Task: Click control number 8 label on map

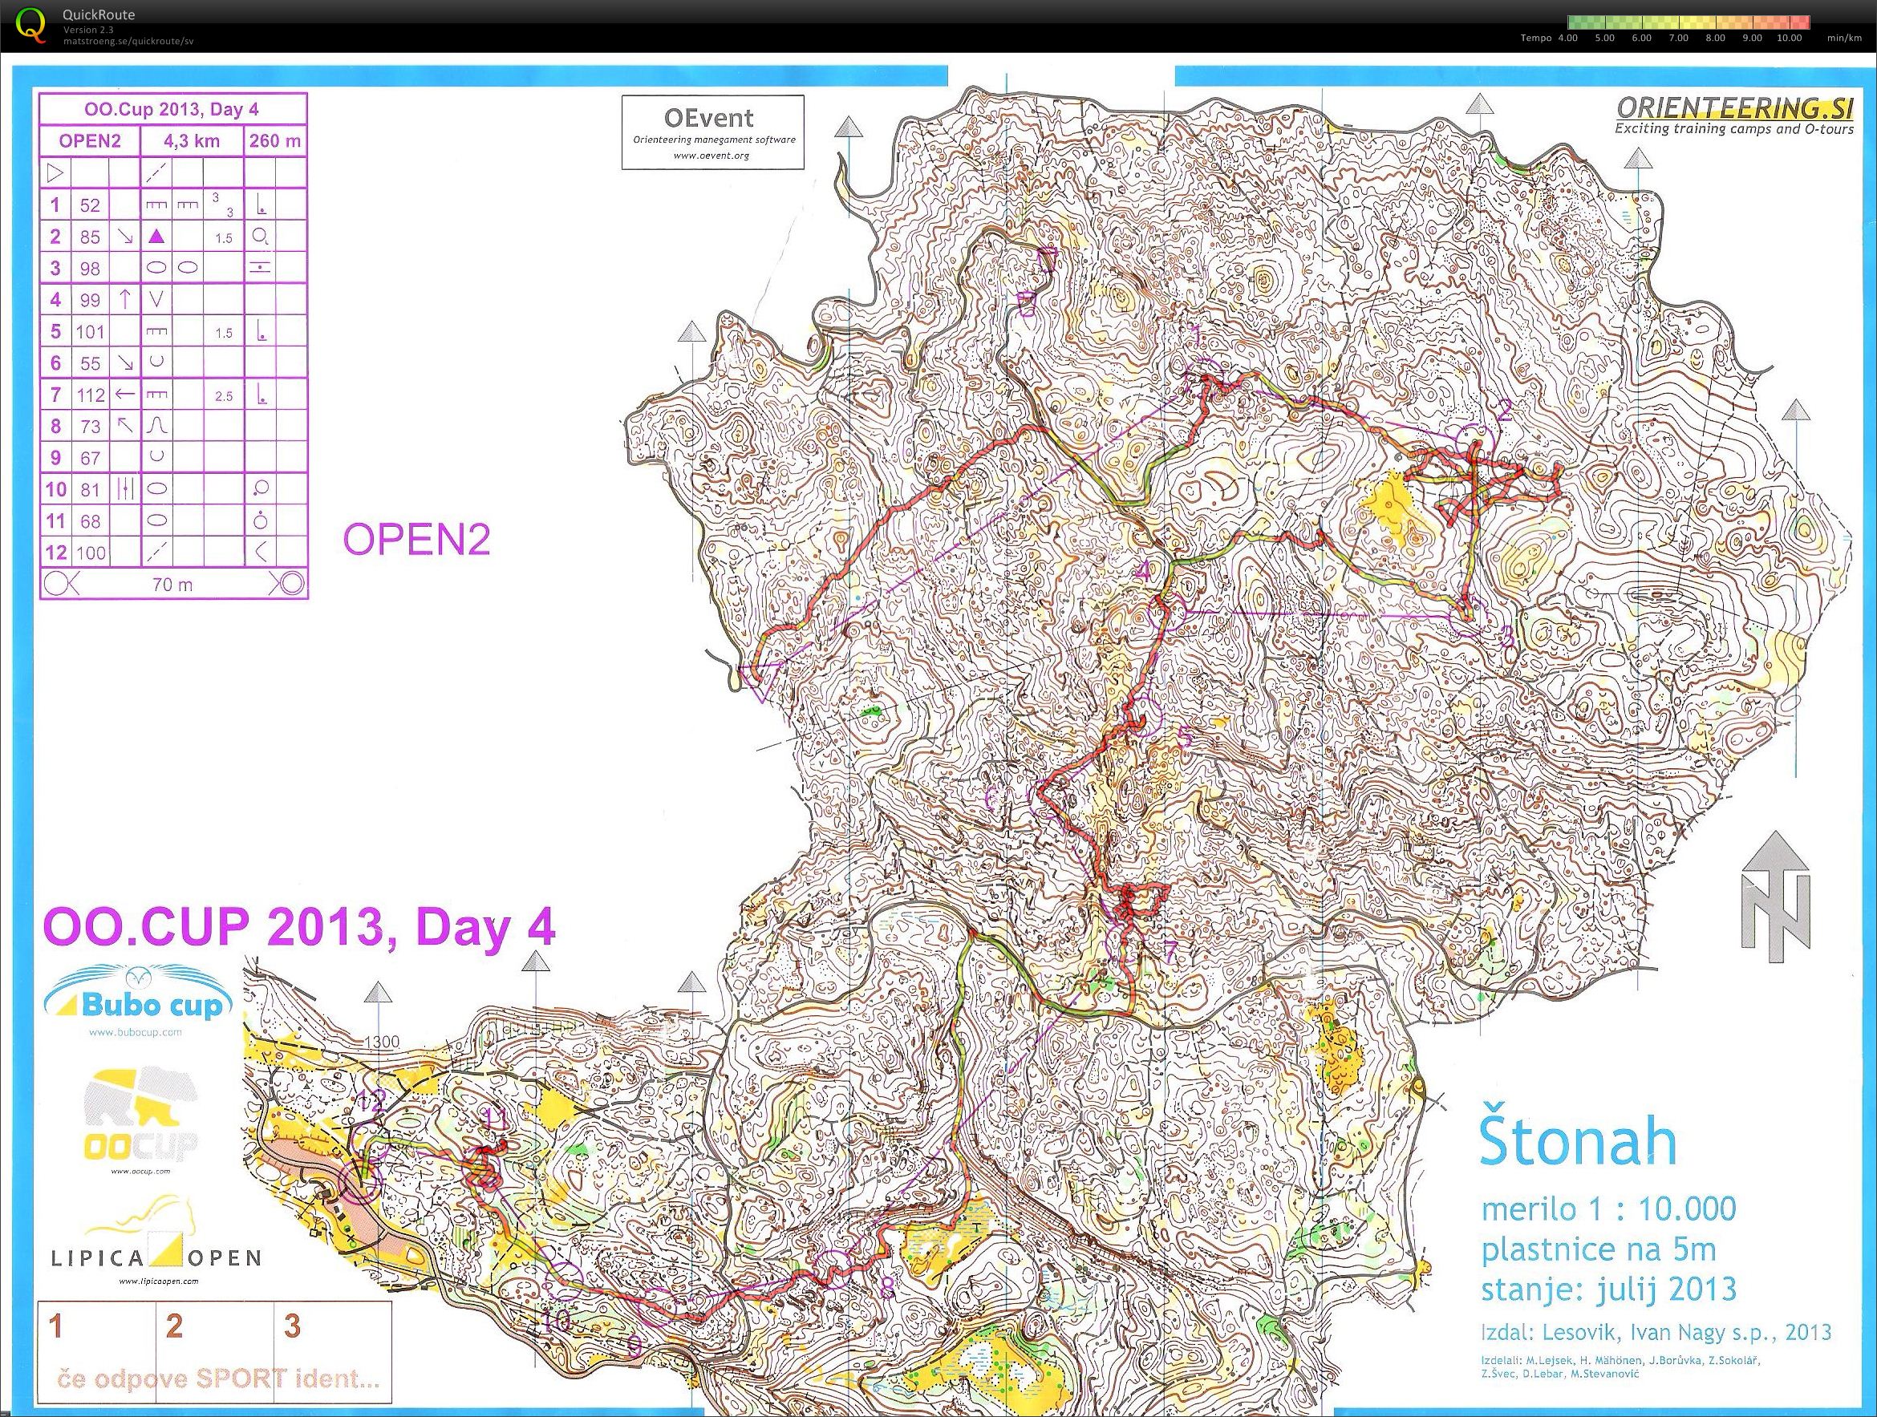Action: tap(886, 1289)
